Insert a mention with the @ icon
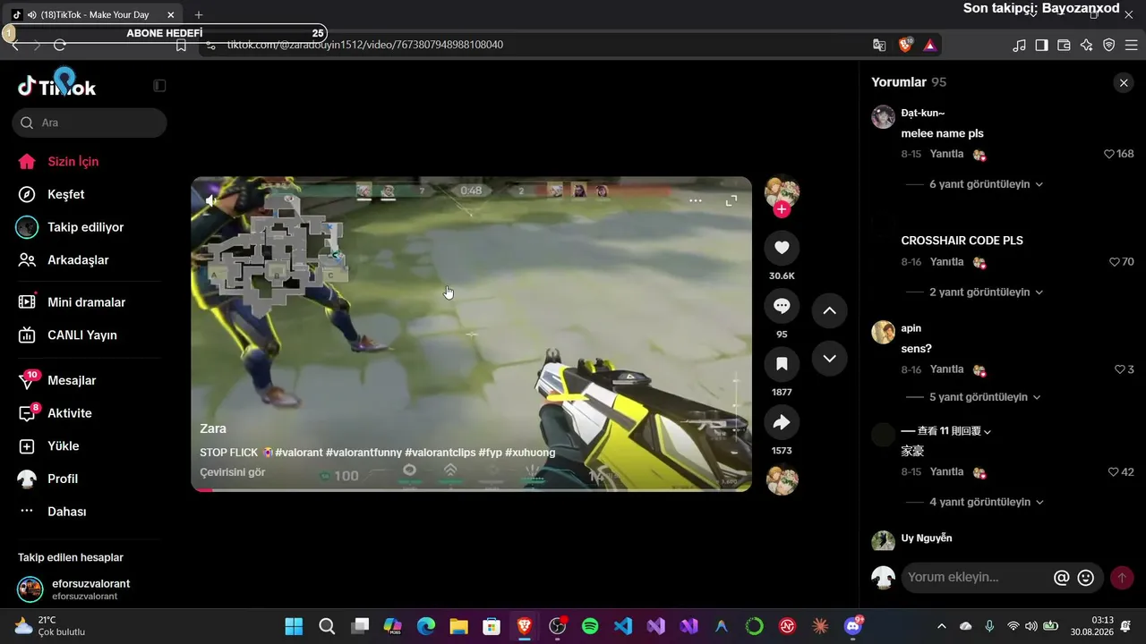This screenshot has height=644, width=1146. (x=1062, y=578)
